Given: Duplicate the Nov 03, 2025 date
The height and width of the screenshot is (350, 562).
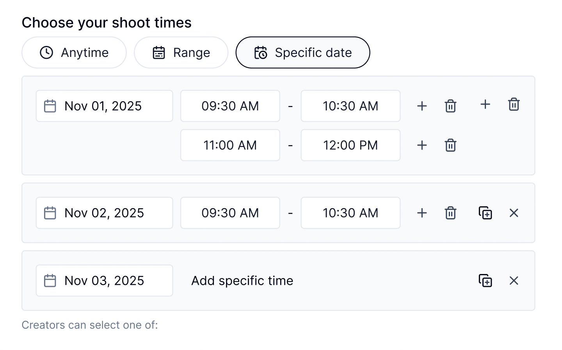Looking at the screenshot, I should coord(485,281).
